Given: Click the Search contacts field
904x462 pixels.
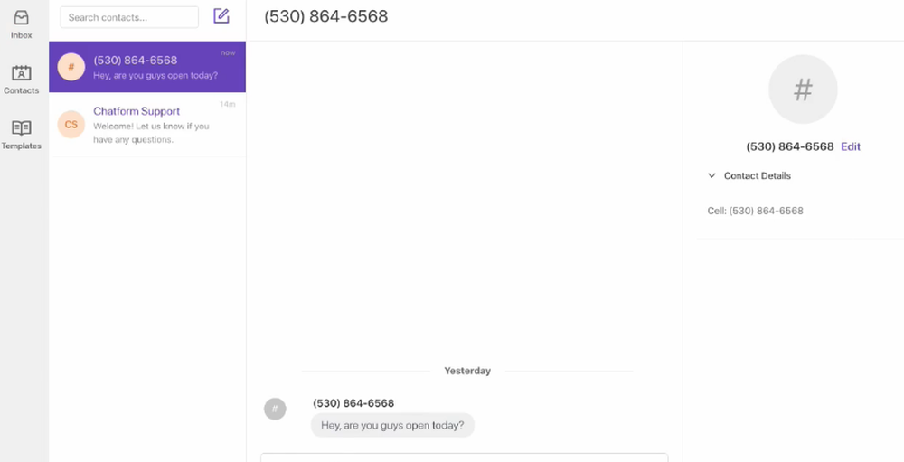Looking at the screenshot, I should click(x=129, y=17).
